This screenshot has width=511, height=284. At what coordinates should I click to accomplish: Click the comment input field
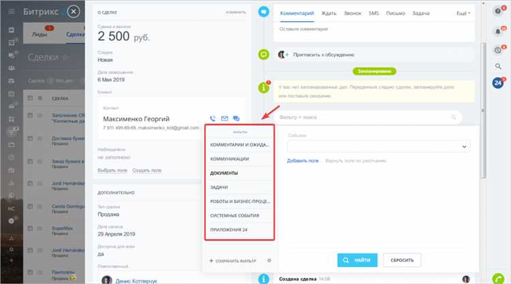click(374, 29)
